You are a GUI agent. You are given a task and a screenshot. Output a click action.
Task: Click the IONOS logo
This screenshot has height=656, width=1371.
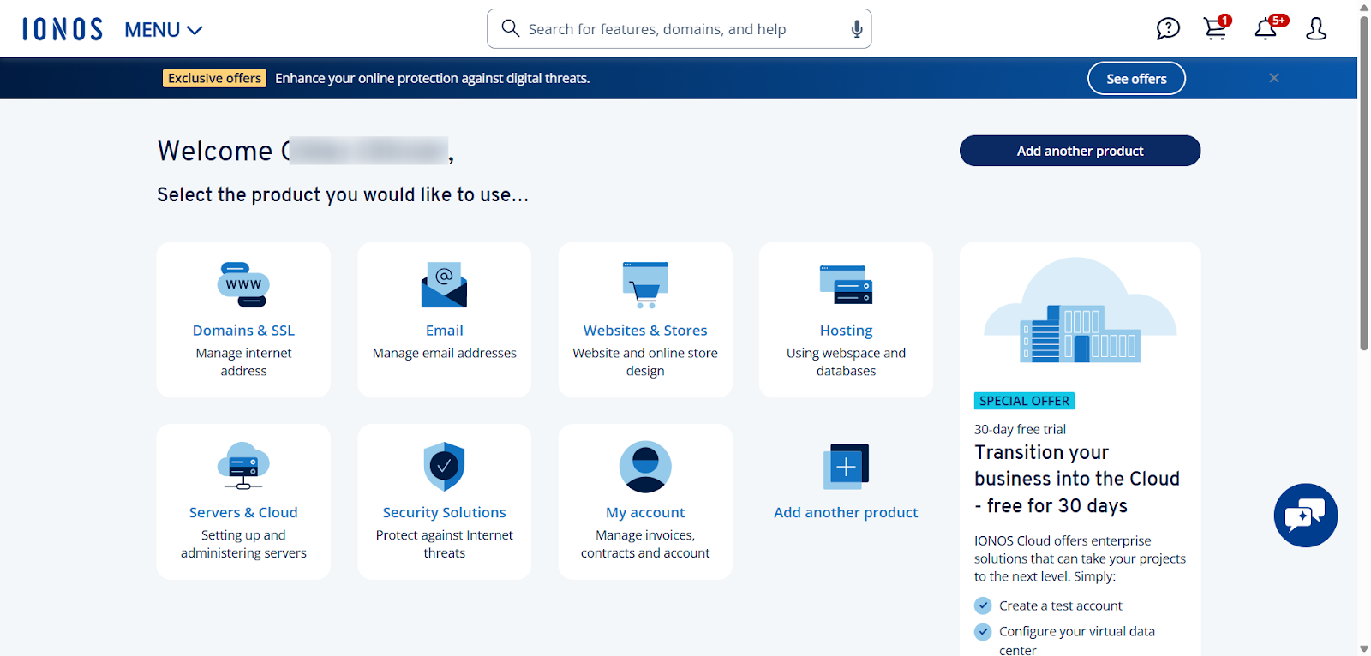point(63,29)
